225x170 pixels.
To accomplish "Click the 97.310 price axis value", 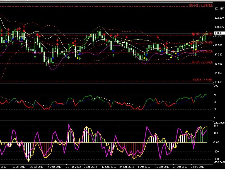I will pyautogui.click(x=218, y=55).
